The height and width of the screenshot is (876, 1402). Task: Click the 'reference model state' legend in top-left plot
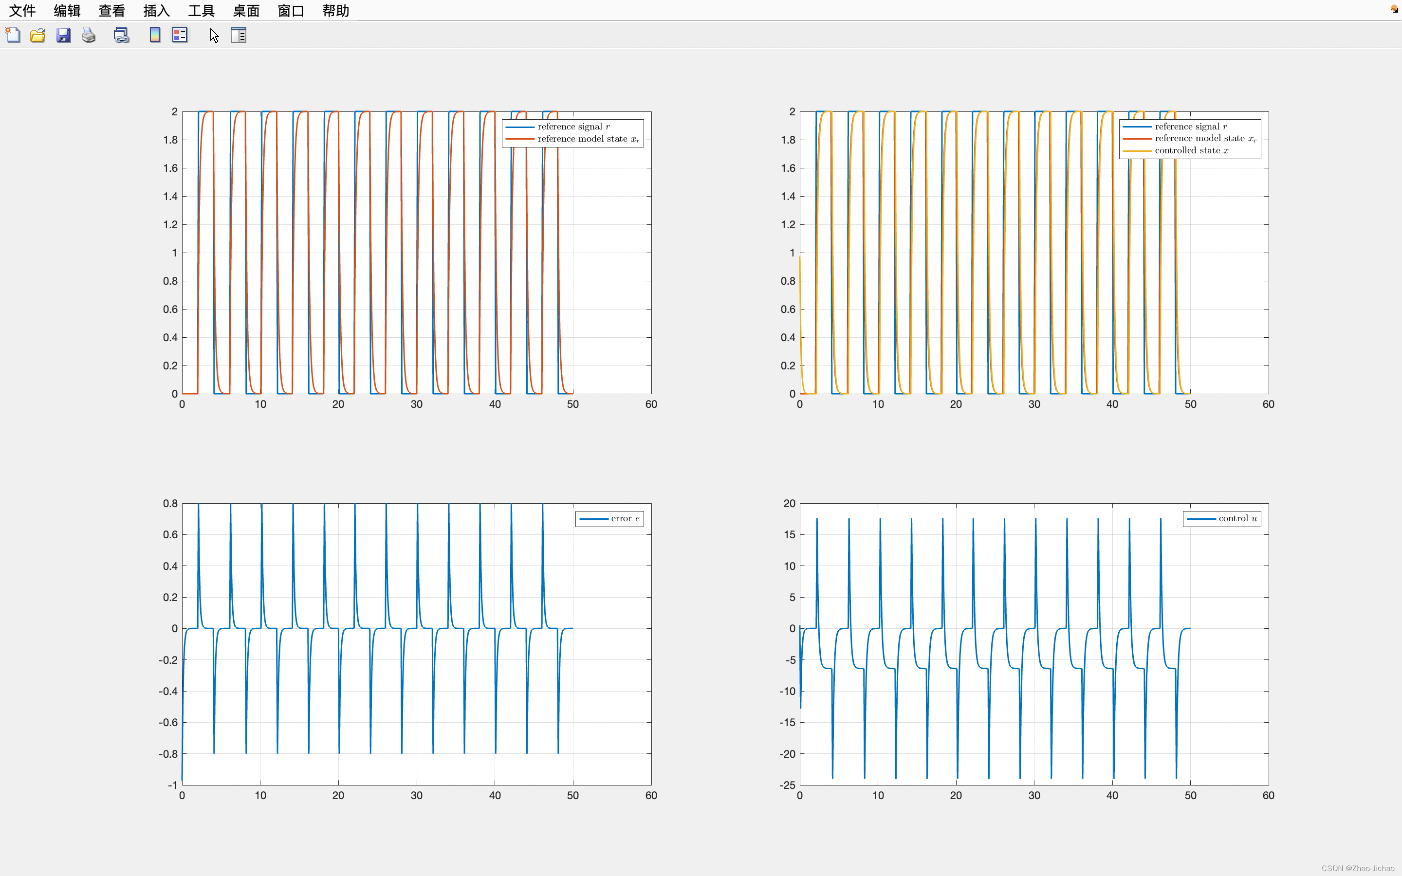click(x=588, y=139)
